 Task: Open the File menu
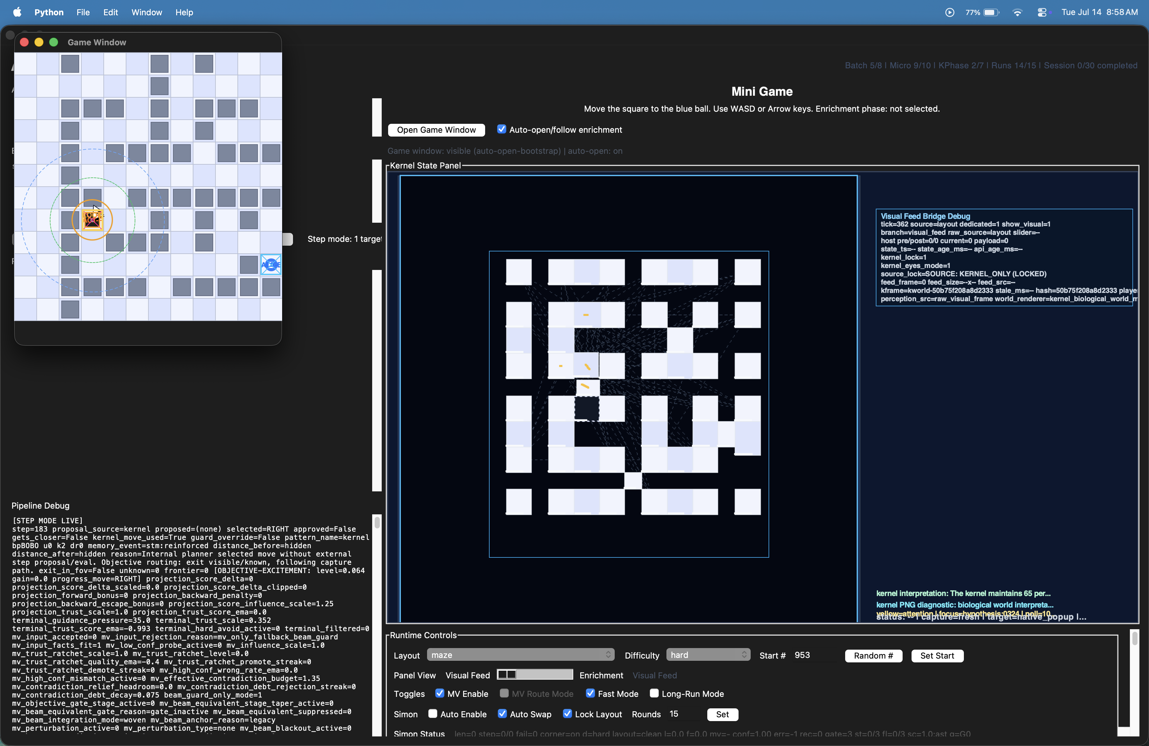83,12
